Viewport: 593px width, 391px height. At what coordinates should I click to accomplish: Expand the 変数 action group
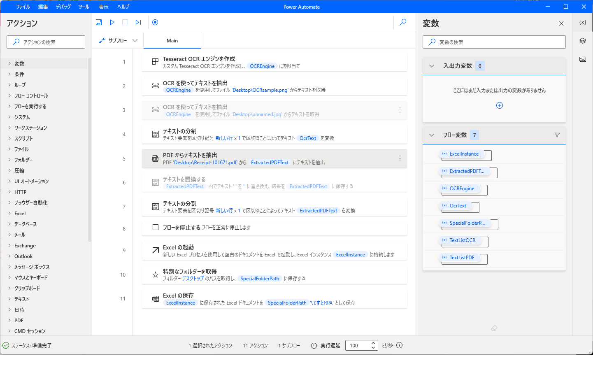point(9,63)
